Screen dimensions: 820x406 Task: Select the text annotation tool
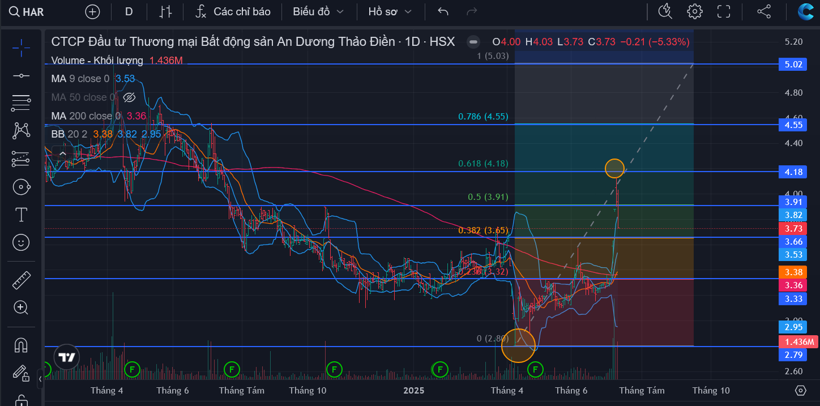click(x=21, y=215)
